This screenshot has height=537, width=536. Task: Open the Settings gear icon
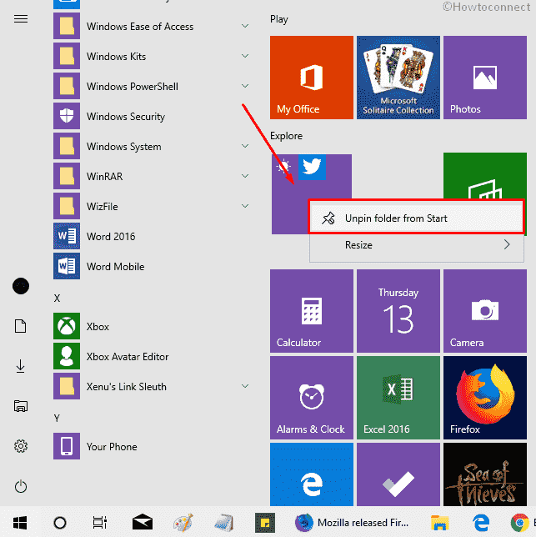click(x=21, y=446)
